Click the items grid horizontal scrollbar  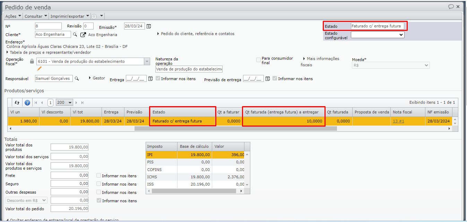(236, 128)
